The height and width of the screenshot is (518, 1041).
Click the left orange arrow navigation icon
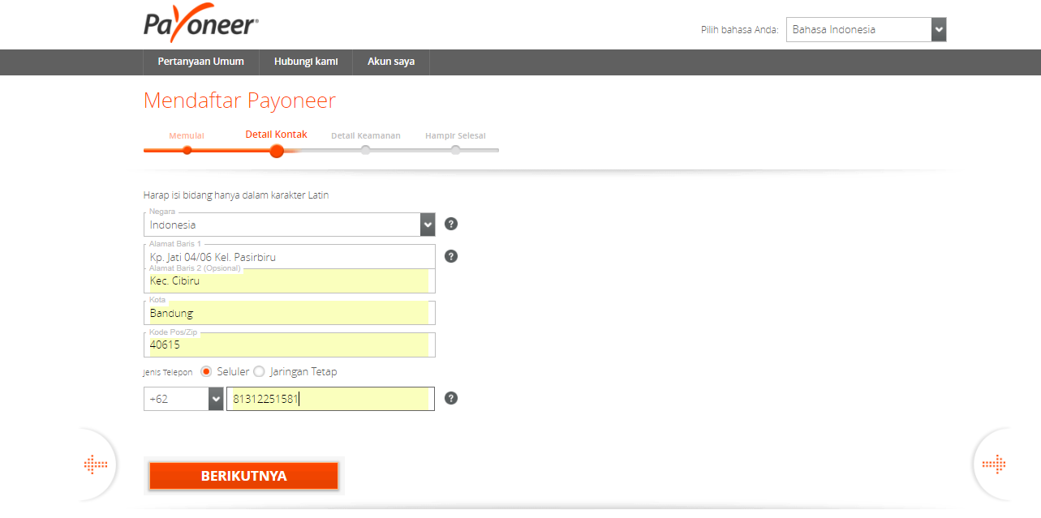point(96,464)
